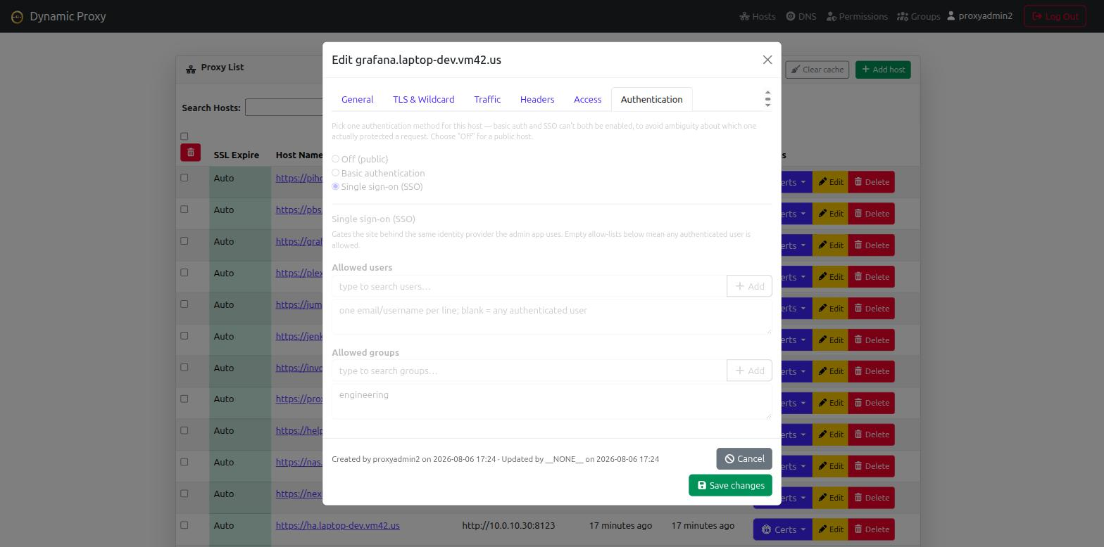Add the searched user to allowed users
Screen dimensions: 1104x547
coord(749,286)
